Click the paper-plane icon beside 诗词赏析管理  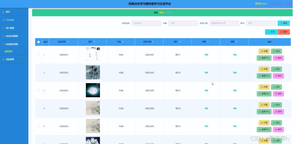pos(4,44)
